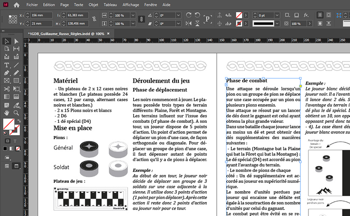
Task: Swap fill and stroke arrows
Action: click(x=19, y=121)
